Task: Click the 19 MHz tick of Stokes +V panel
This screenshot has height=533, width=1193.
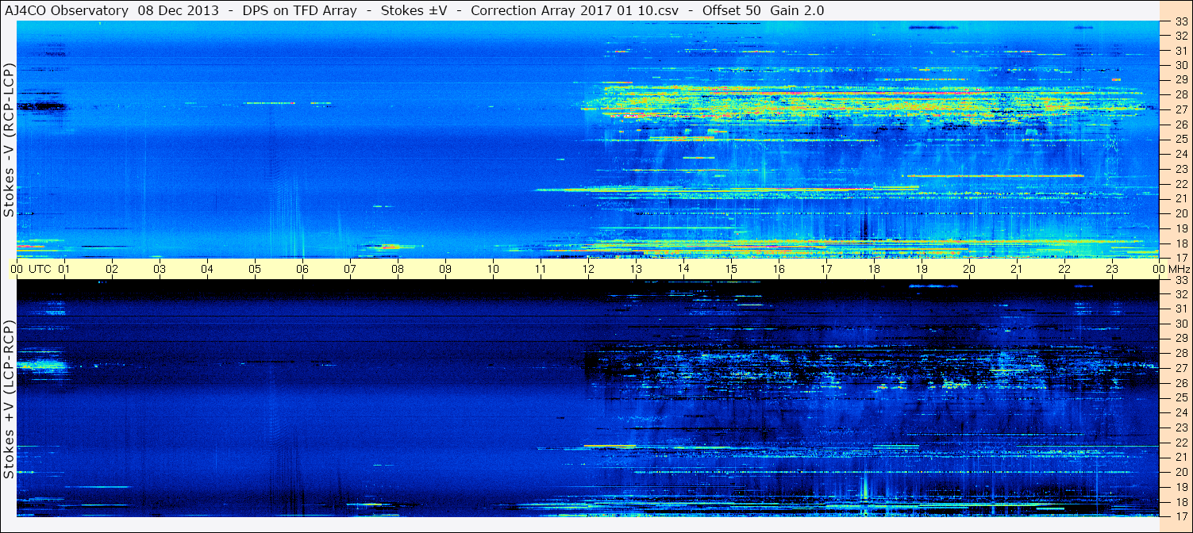Action: coord(1180,487)
